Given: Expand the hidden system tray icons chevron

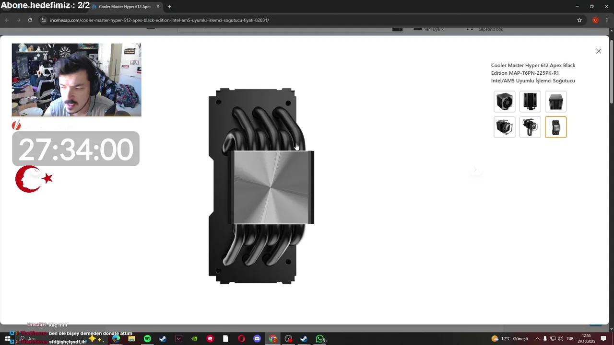Looking at the screenshot, I should click(537, 339).
